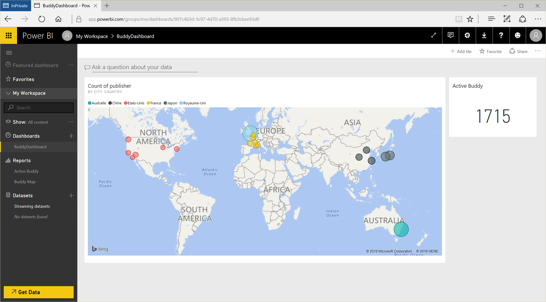Click the Chine legend label
This screenshot has width=546, height=302.
(x=117, y=103)
